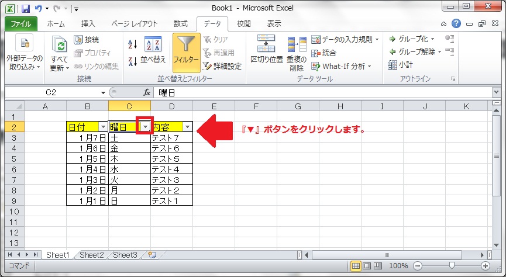Screen dimensions: 506x277
Task: Select the cell containing 1月7日
Action: pos(87,138)
